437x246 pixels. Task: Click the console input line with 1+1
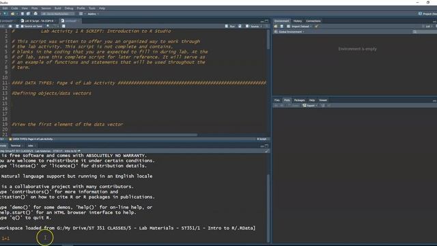tap(134, 238)
